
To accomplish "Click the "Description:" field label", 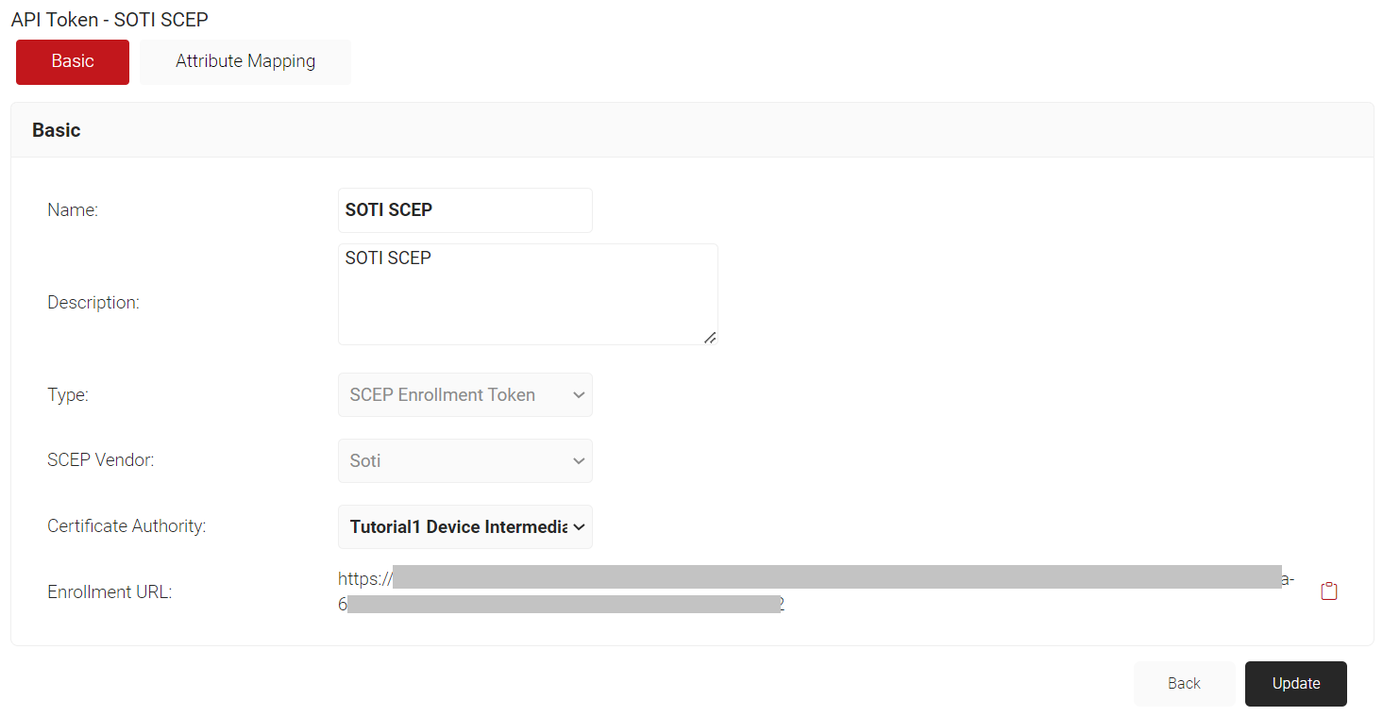I will coord(93,303).
